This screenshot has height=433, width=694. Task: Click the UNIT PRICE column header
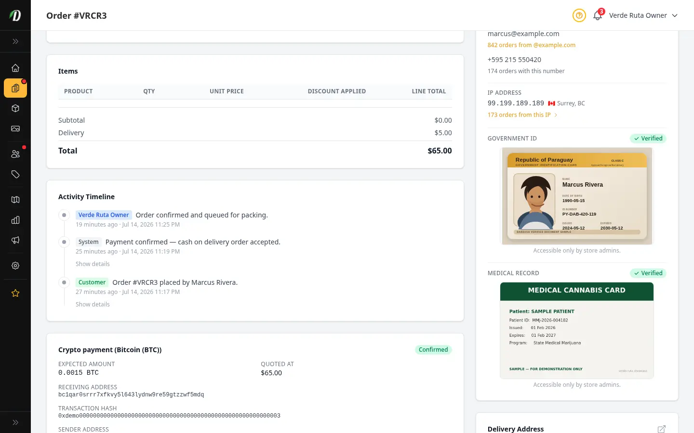227,91
